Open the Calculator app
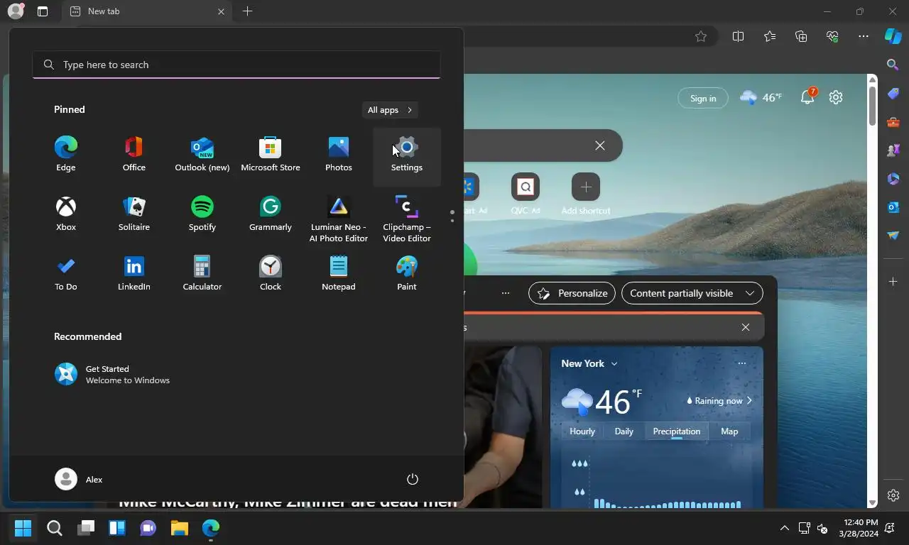The height and width of the screenshot is (545, 909). (x=202, y=275)
